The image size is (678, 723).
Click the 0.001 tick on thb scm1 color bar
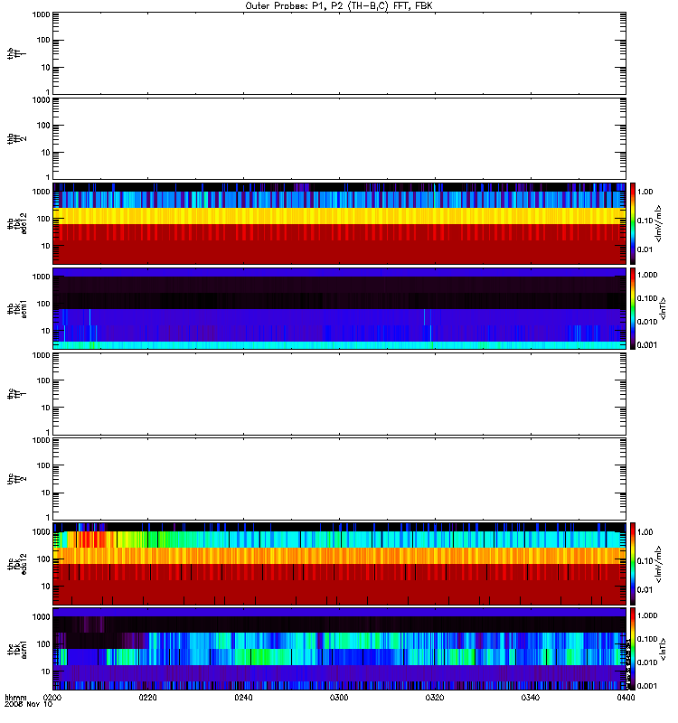click(647, 345)
